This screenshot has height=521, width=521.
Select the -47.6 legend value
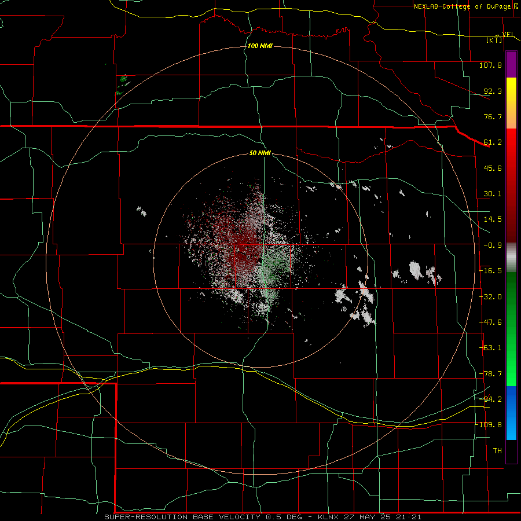tap(490, 322)
